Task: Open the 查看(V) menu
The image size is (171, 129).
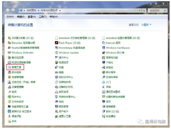Action: 32,17
